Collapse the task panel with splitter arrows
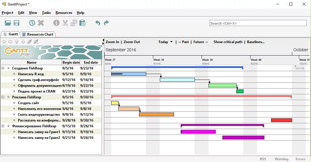This screenshot has width=311, height=162. 103,42
